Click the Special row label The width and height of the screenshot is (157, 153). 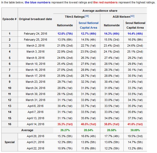[10, 142]
